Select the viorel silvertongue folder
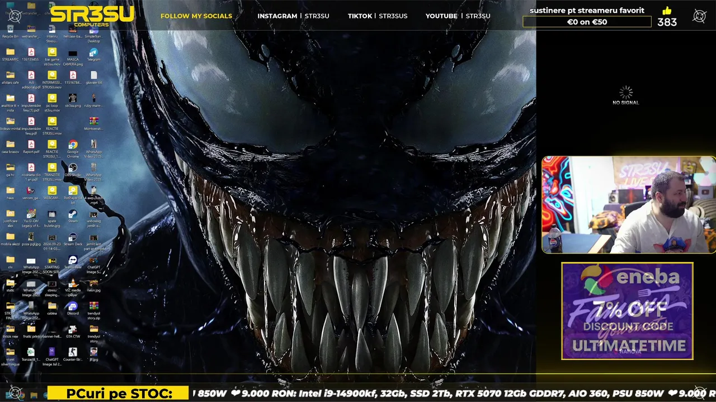 pos(10,357)
